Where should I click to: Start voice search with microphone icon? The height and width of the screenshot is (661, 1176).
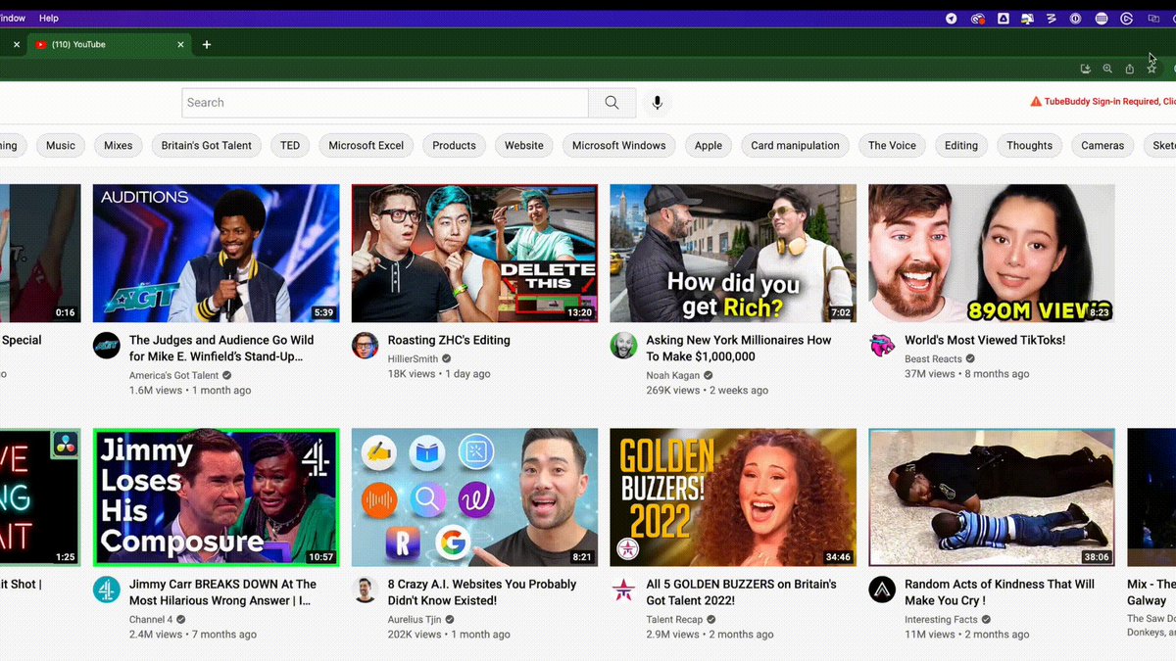pos(658,103)
